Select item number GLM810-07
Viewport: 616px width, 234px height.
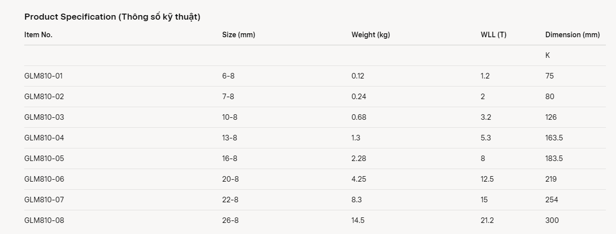click(x=44, y=200)
